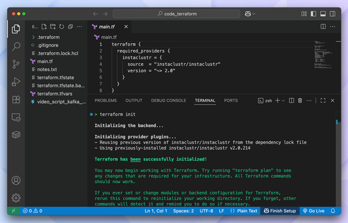Image resolution: width=348 pixels, height=223 pixels.
Task: Close the terminal panel
Action: 332,101
